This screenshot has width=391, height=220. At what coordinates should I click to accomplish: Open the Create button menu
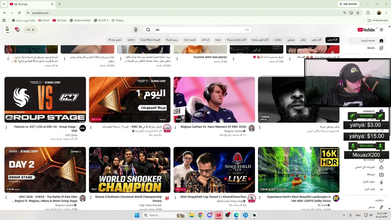pyautogui.click(x=30, y=30)
